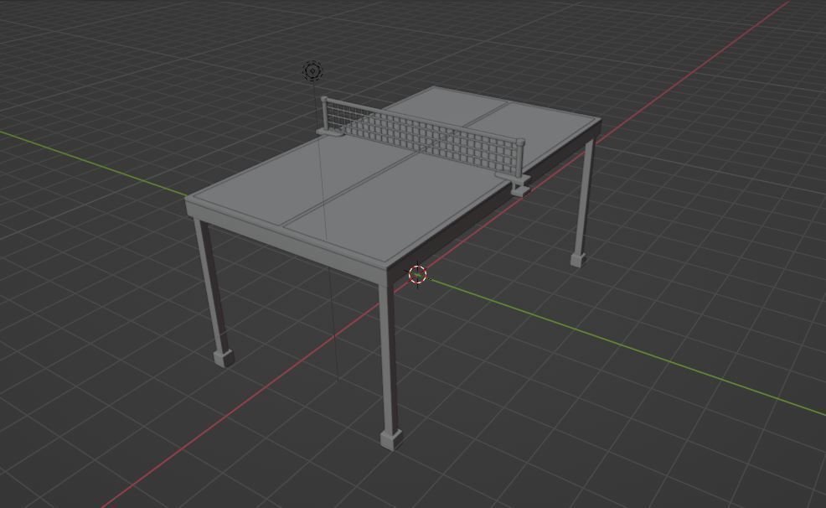Select the left net post

click(x=324, y=114)
